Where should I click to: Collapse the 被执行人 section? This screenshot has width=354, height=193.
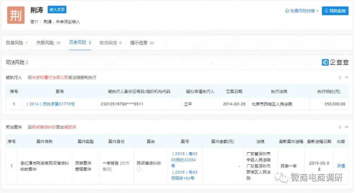[x=347, y=78]
